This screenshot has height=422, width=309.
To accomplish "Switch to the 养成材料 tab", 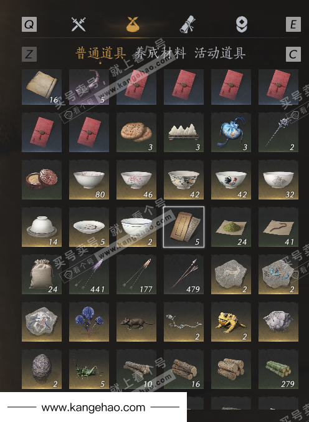I will tap(160, 53).
